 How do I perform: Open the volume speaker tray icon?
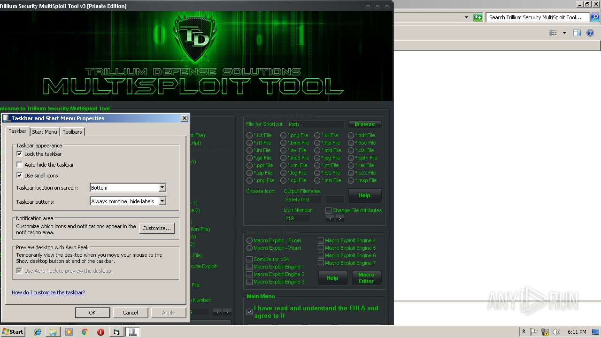(x=556, y=332)
